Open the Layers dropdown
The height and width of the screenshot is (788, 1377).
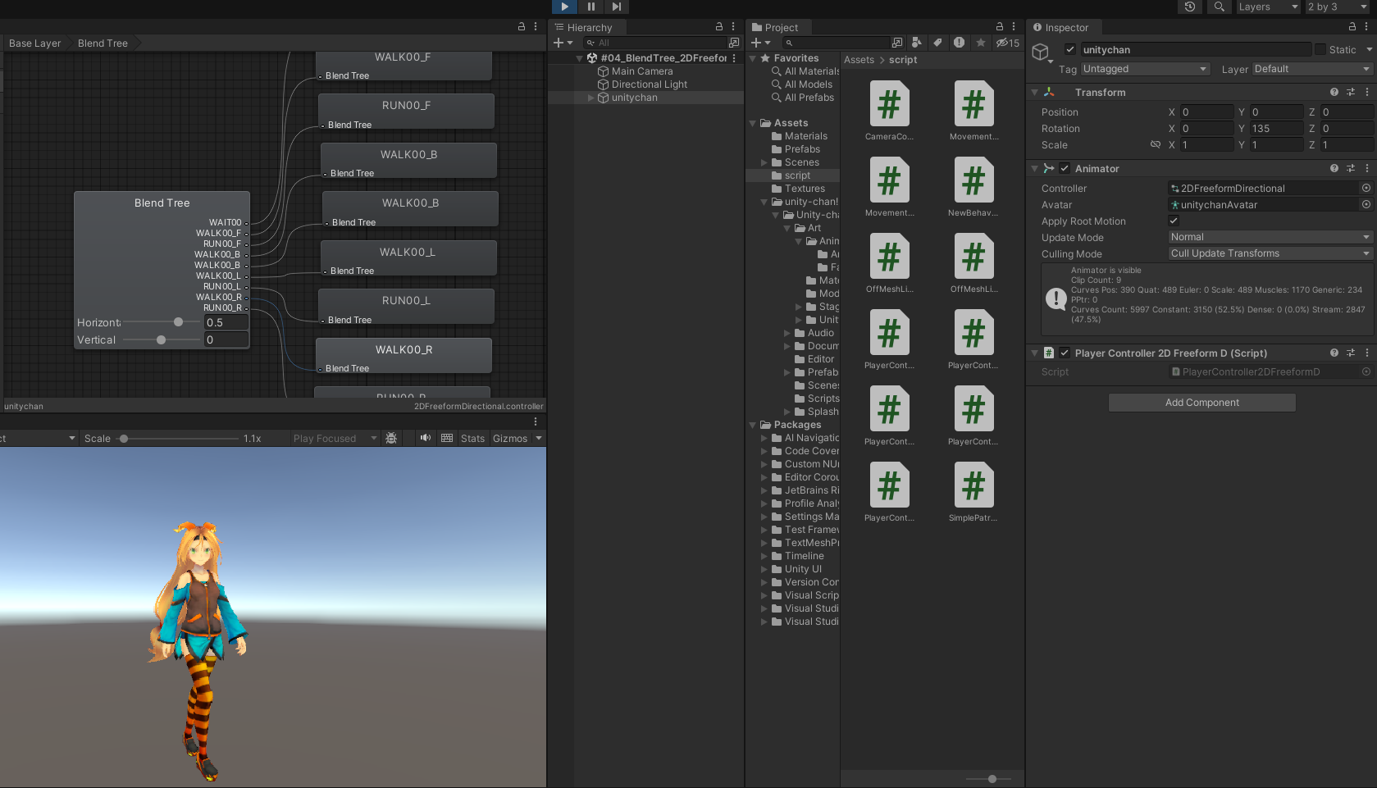coord(1268,7)
